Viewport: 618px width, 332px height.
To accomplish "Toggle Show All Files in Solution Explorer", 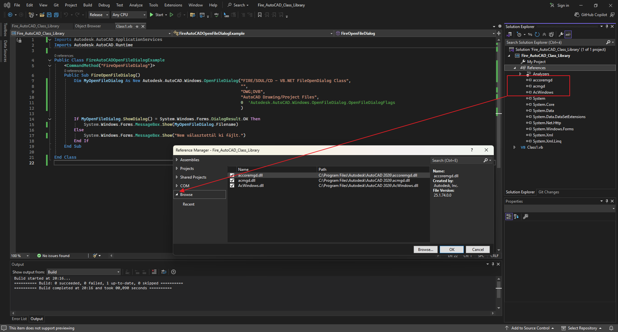I will [551, 34].
